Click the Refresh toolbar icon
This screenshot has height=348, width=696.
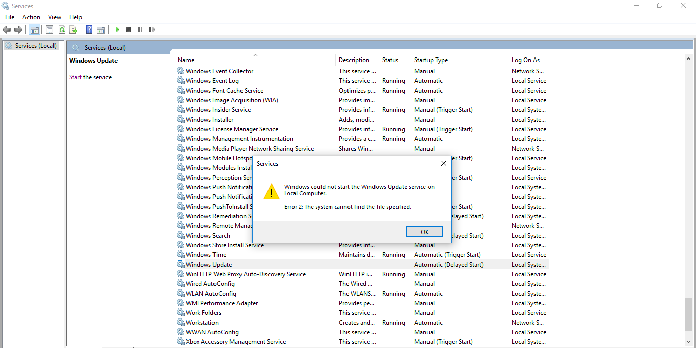tap(62, 30)
